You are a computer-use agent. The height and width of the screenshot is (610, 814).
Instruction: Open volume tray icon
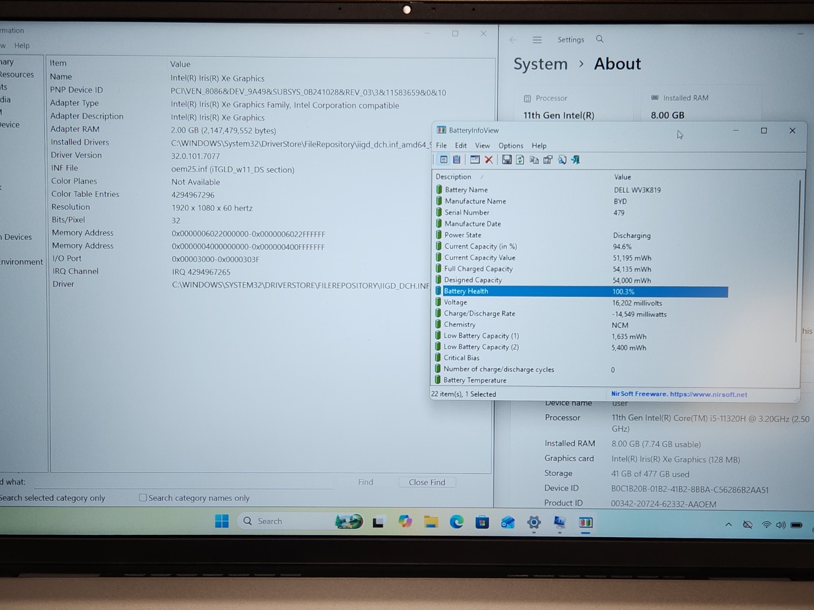tap(780, 525)
